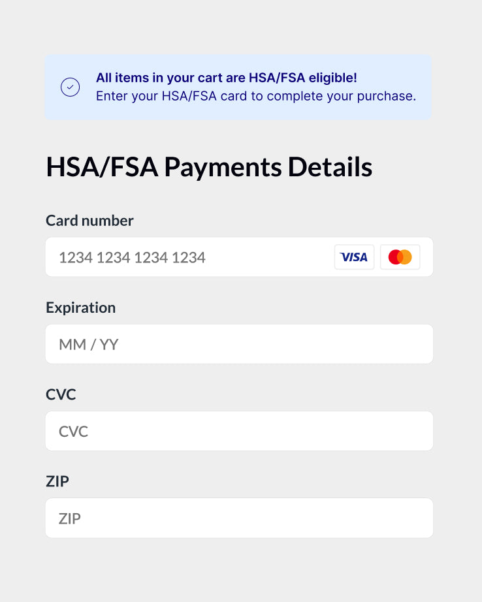This screenshot has width=482, height=602.
Task: Click the "HSA/FSA Payments Details" heading
Action: (x=209, y=167)
